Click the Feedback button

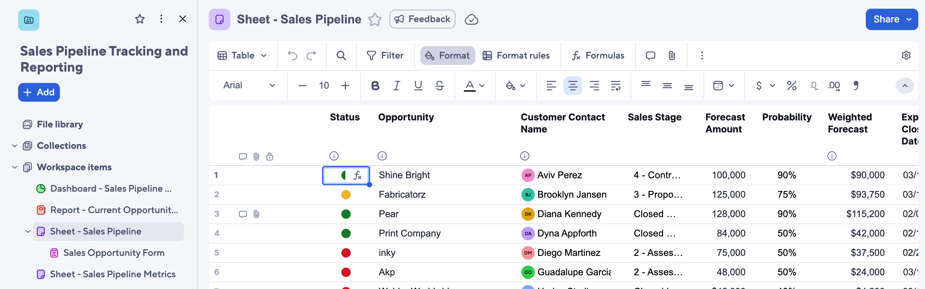coord(422,19)
